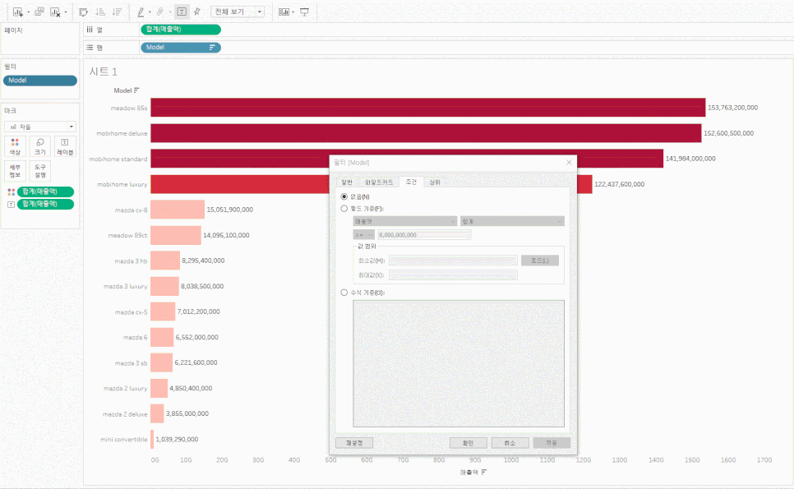This screenshot has height=489, width=794.
Task: Click the mazda 3 hb bar
Action: [x=165, y=261]
